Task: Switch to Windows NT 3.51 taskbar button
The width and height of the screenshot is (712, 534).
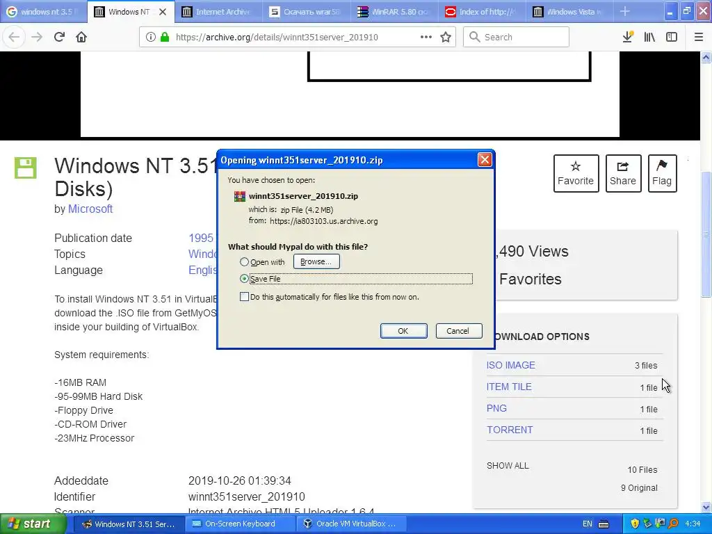Action: 129,524
